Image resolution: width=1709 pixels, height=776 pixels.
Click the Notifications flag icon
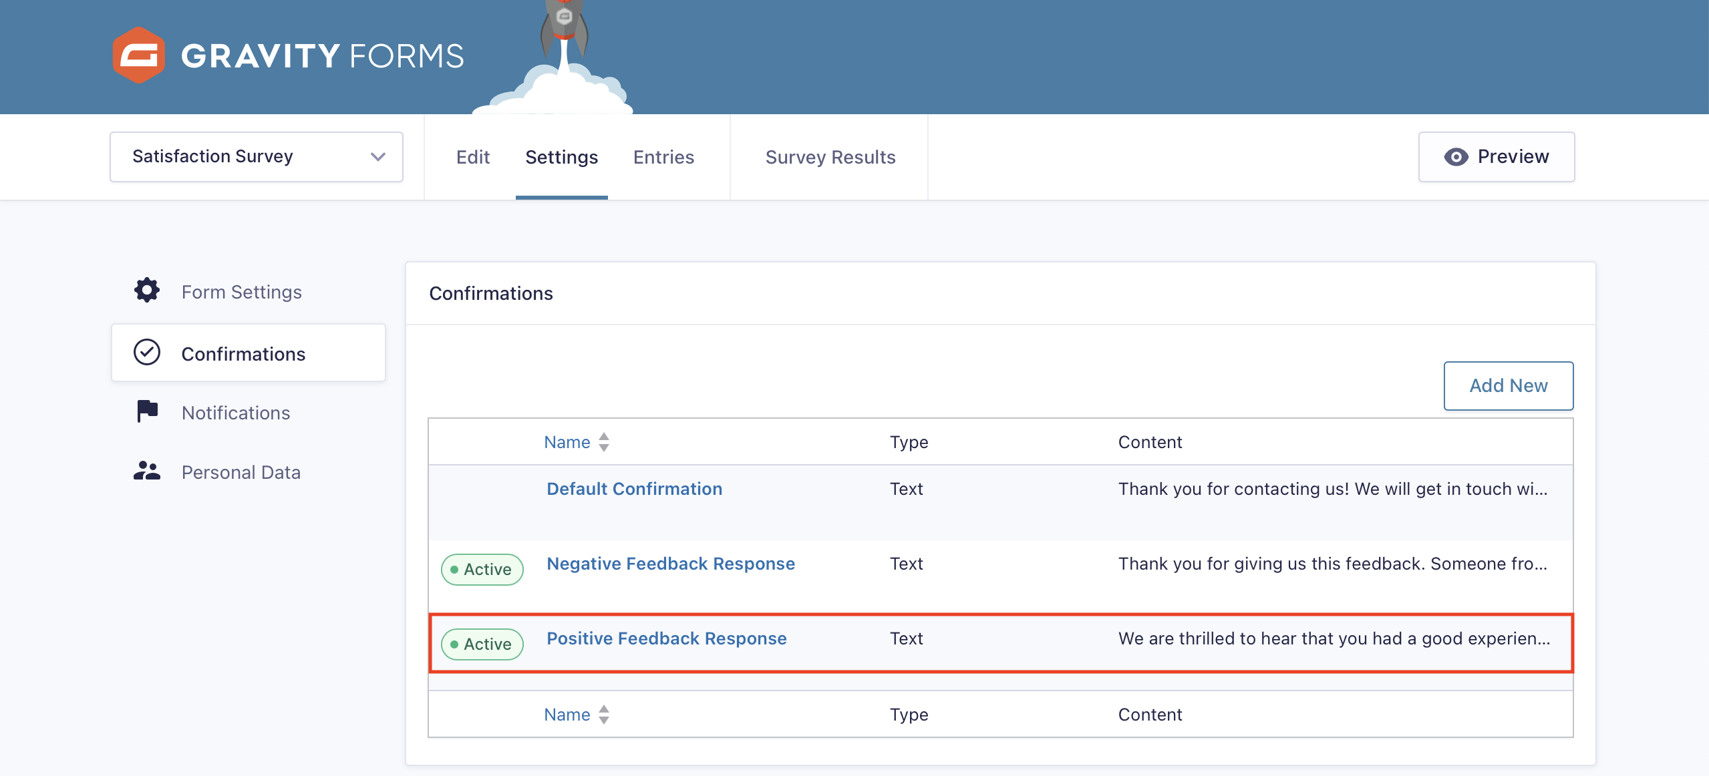[x=147, y=411]
